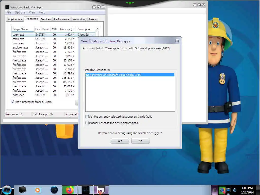Select firefox.exe process using 22,176 K

click(x=45, y=60)
